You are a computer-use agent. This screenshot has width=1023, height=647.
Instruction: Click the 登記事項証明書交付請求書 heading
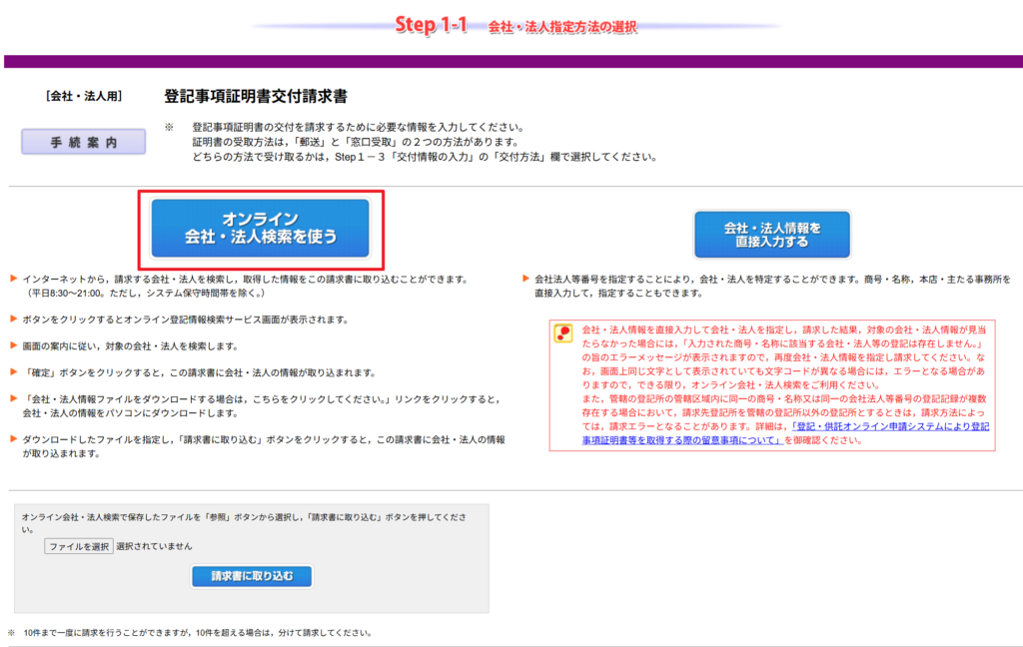pos(255,97)
